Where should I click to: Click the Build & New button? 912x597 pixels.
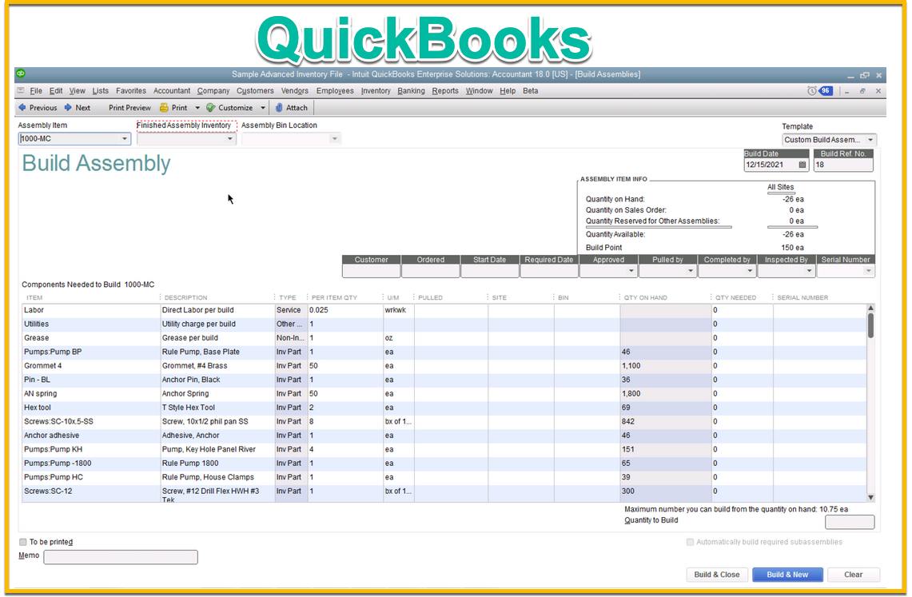[787, 575]
